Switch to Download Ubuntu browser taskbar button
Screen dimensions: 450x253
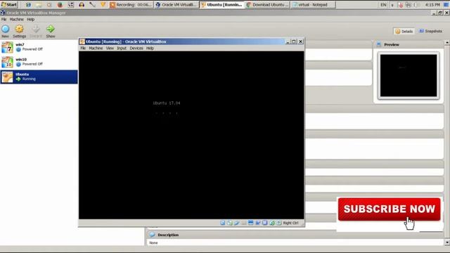pyautogui.click(x=268, y=5)
